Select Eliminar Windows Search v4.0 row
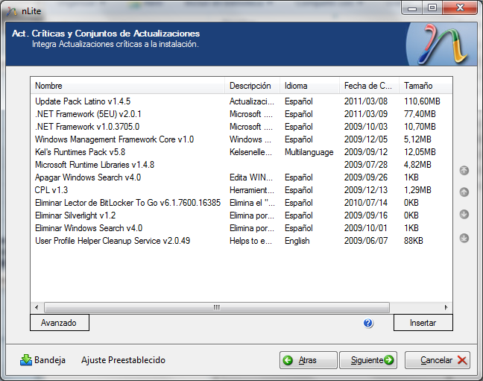The image size is (483, 381). point(241,228)
